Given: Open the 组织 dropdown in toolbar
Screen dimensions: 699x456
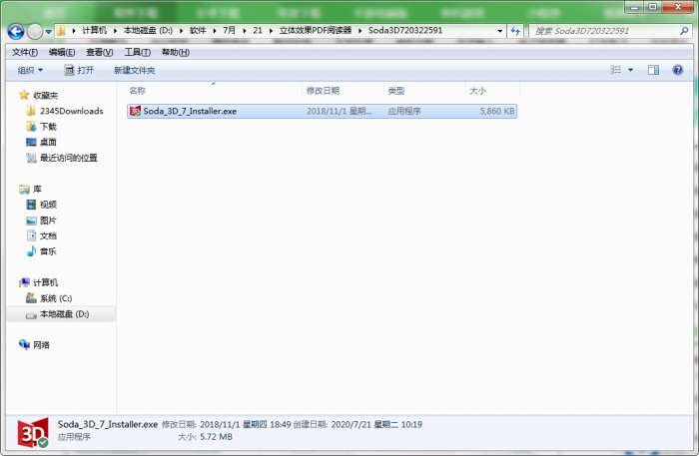Looking at the screenshot, I should coord(30,70).
